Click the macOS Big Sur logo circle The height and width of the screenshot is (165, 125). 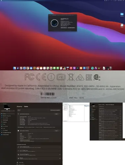(54, 23)
